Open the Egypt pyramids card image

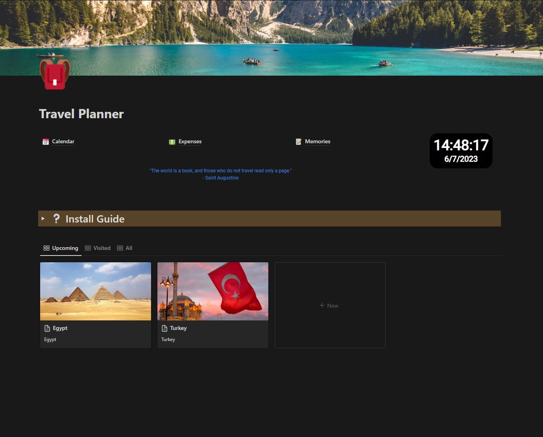click(x=95, y=291)
